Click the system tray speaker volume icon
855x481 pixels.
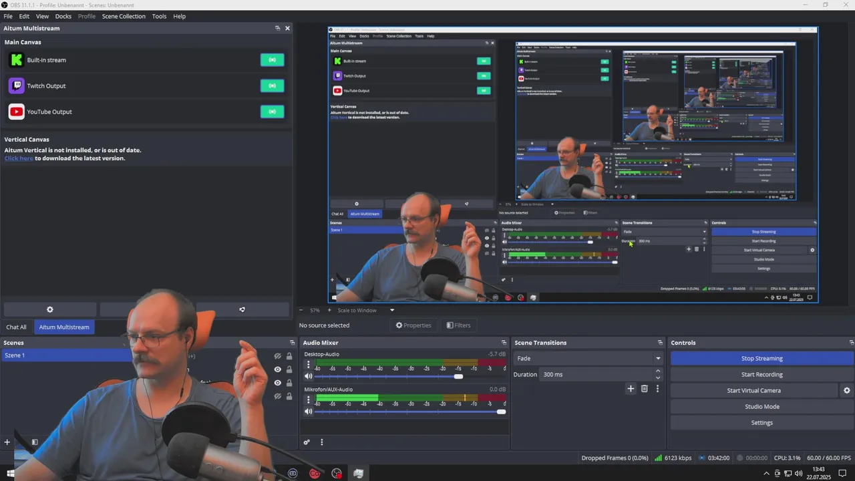click(798, 474)
